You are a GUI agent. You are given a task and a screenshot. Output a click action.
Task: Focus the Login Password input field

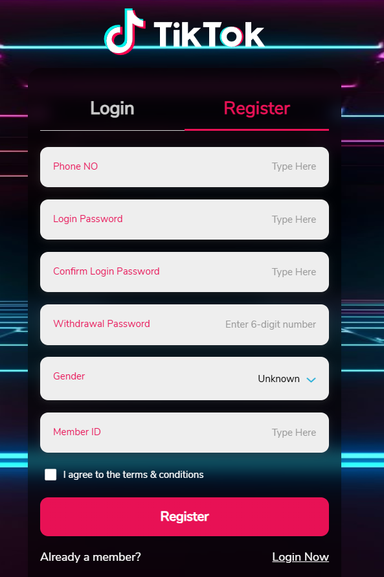185,220
